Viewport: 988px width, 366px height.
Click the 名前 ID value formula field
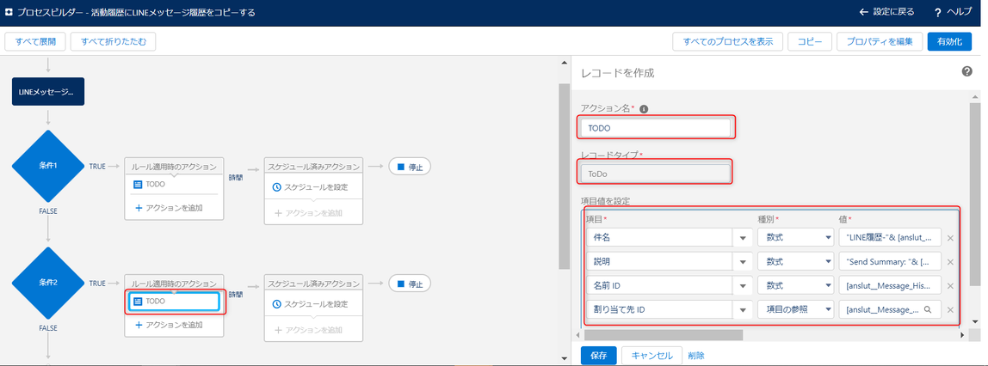890,285
